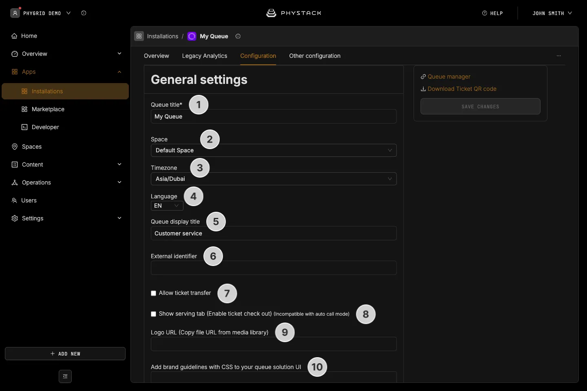Open the Timezone dropdown showing Asia/Dubai

(274, 179)
